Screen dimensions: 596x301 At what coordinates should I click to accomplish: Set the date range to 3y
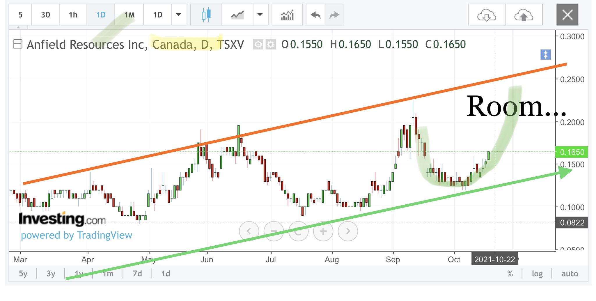click(51, 274)
